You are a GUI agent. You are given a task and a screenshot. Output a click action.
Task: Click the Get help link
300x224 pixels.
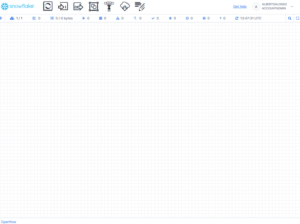[240, 6]
